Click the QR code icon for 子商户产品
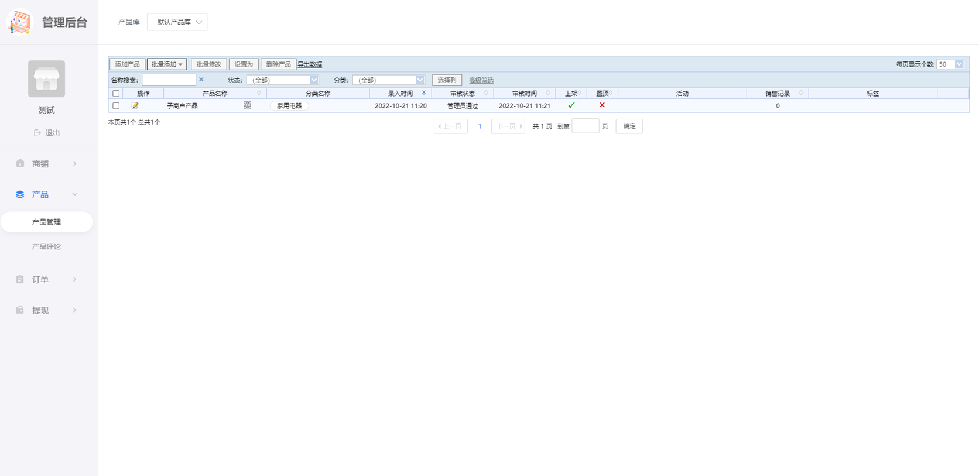This screenshot has width=979, height=476. coord(247,105)
